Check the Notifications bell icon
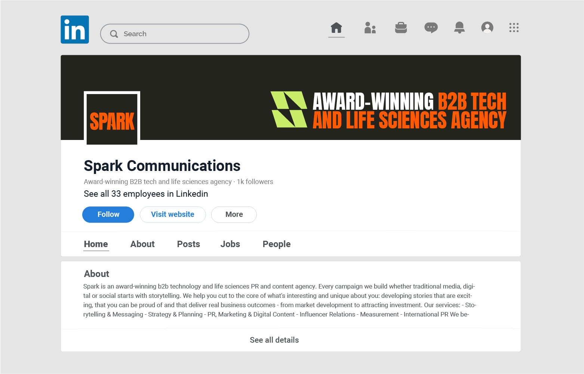This screenshot has width=584, height=374. pos(459,28)
